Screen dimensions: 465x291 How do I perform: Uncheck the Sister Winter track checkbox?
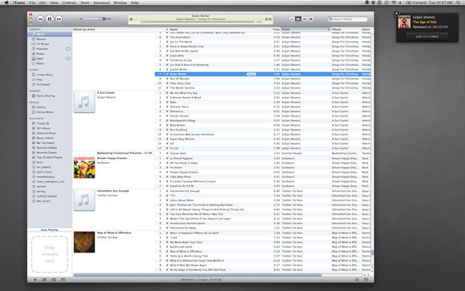(167, 74)
